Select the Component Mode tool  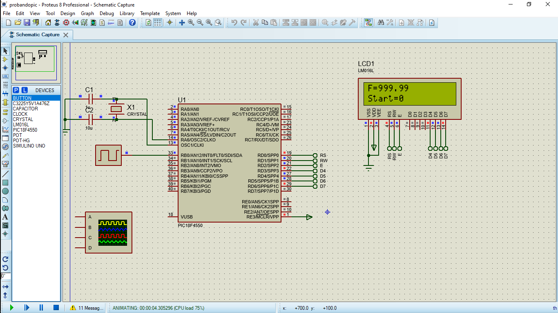point(5,60)
